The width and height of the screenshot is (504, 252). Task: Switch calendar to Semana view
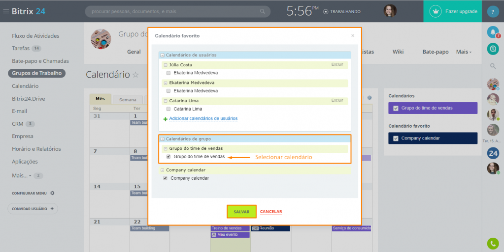click(128, 100)
